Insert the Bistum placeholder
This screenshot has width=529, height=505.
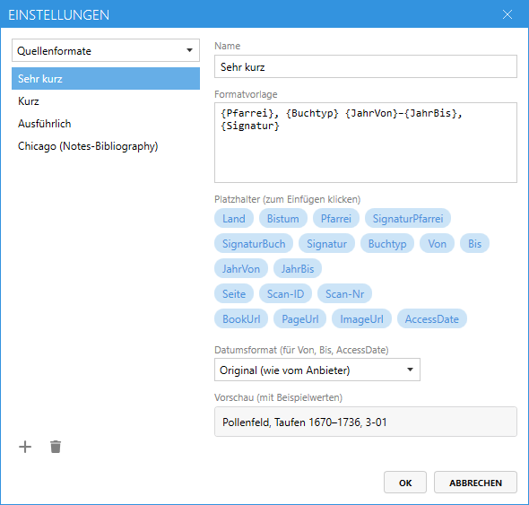(283, 218)
